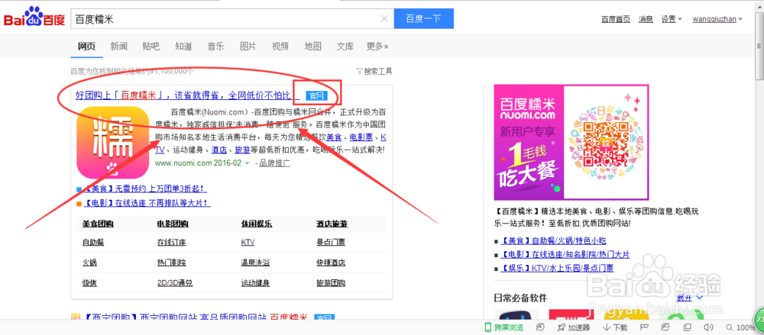The height and width of the screenshot is (335, 764).
Task: Open sidebar 【美食】自助餐/火锅/特色小吃 link
Action: click(x=553, y=240)
